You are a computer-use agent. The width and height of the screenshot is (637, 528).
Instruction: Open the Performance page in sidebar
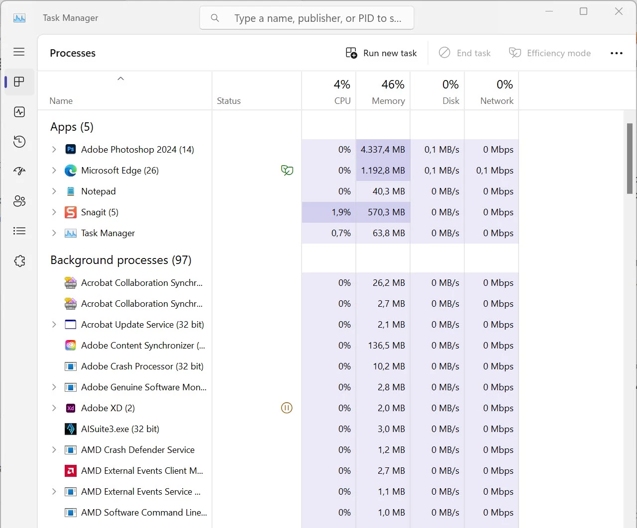(x=19, y=112)
